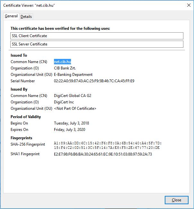The height and width of the screenshot is (209, 194).
Task: Click the SHA1 fingerprint value E2:E7:98
Action: [103, 154]
